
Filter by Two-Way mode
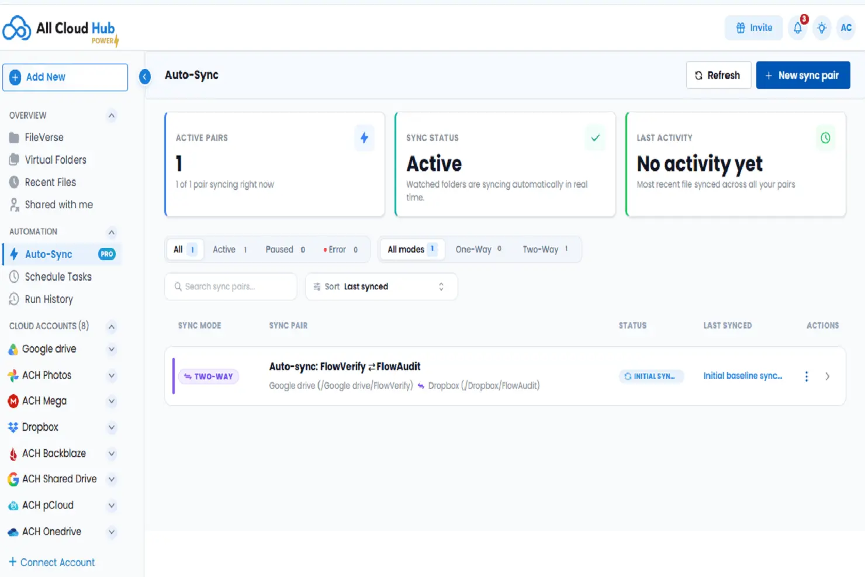coord(545,250)
